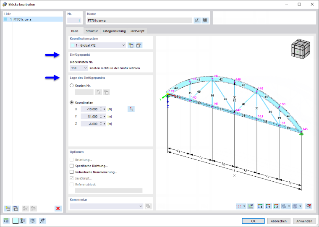Click the Z coordinate value field
This screenshot has height=227, width=319.
[x=90, y=124]
